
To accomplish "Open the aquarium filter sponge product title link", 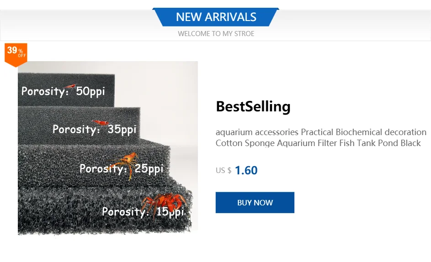I will point(321,137).
